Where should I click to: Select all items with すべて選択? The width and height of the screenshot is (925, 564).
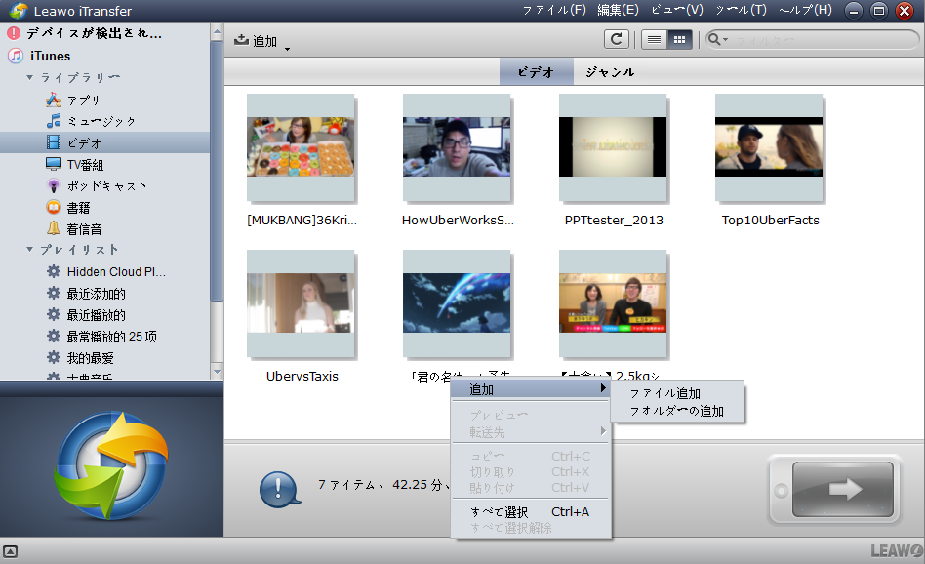click(x=498, y=511)
